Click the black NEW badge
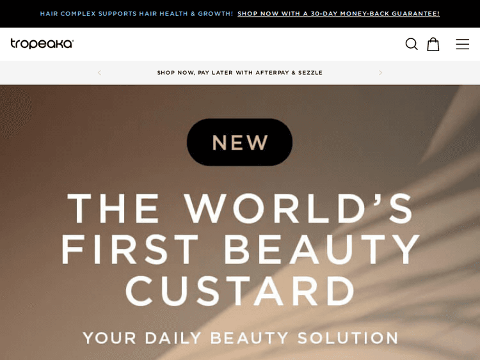The image size is (480, 360). 240,142
